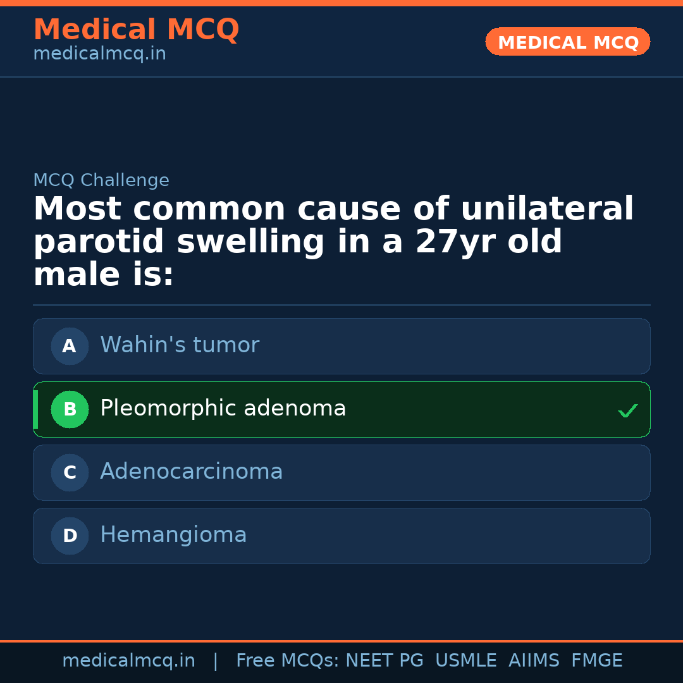This screenshot has width=683, height=683.
Task: Select the Hemangioma answer text
Action: click(173, 535)
